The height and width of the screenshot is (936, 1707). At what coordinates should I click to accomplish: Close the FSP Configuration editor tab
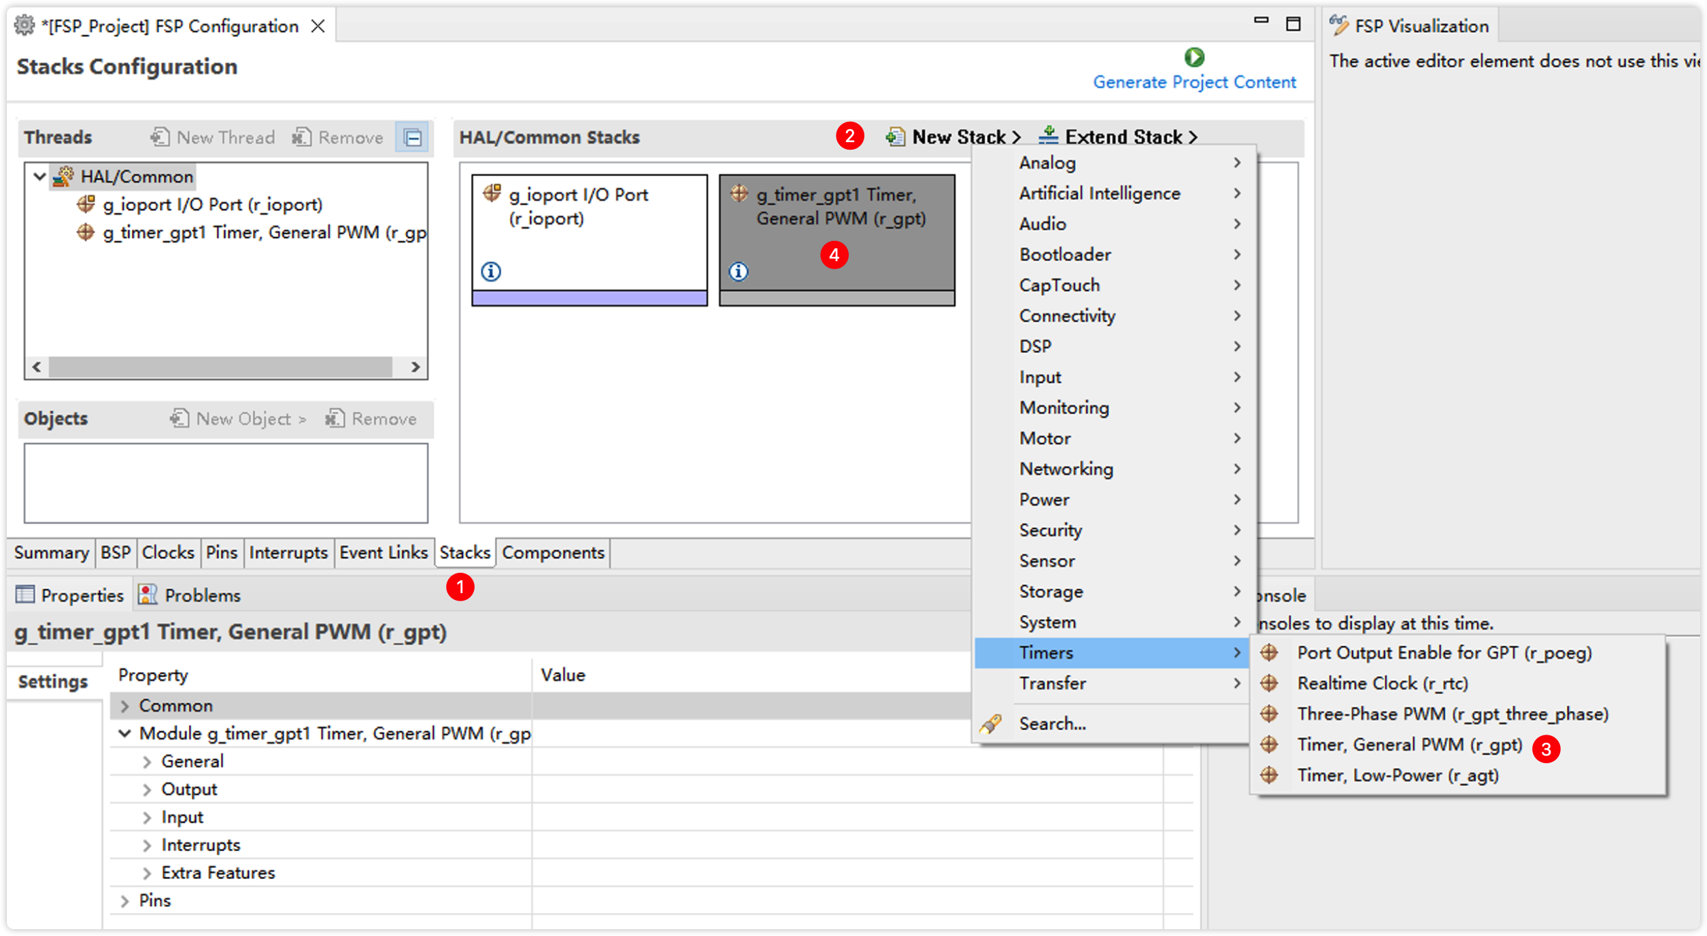(x=318, y=26)
